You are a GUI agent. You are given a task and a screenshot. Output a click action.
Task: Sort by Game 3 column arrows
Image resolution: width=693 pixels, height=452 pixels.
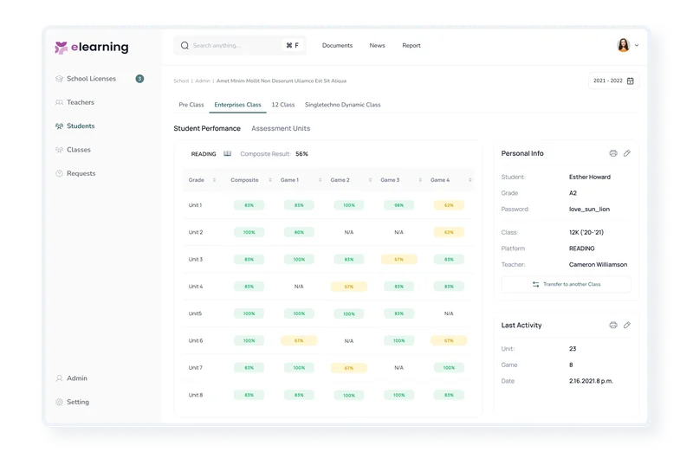click(x=420, y=180)
